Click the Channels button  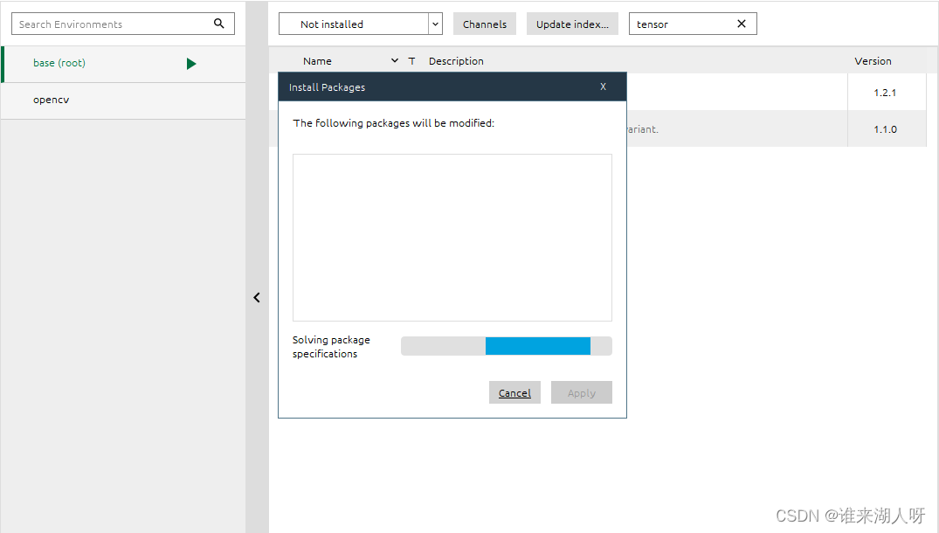click(485, 24)
